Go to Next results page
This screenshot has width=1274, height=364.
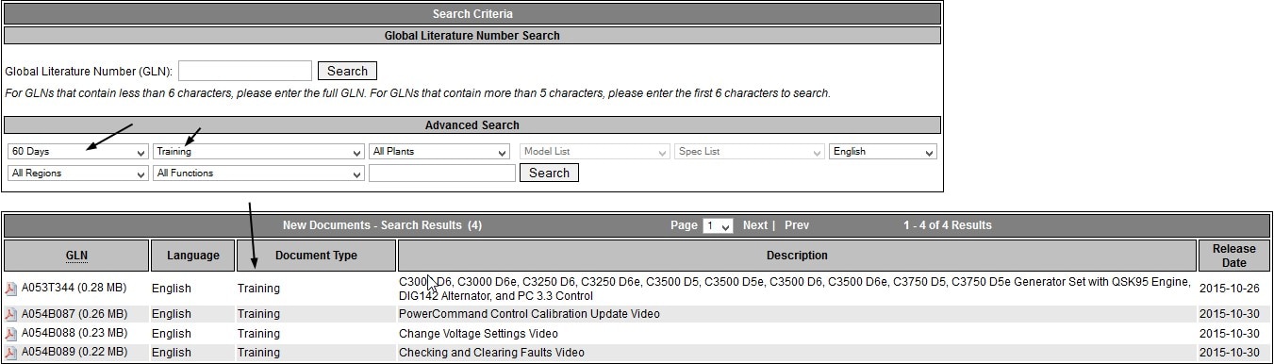pyautogui.click(x=754, y=225)
